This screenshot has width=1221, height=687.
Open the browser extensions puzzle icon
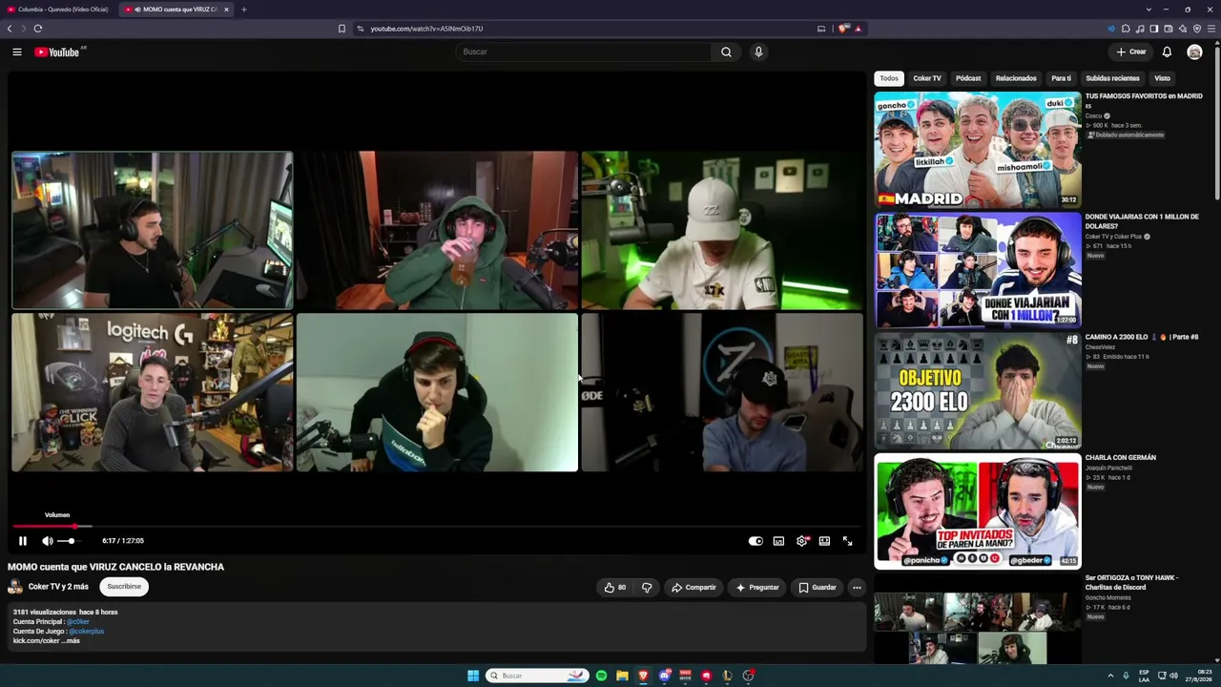(1126, 29)
